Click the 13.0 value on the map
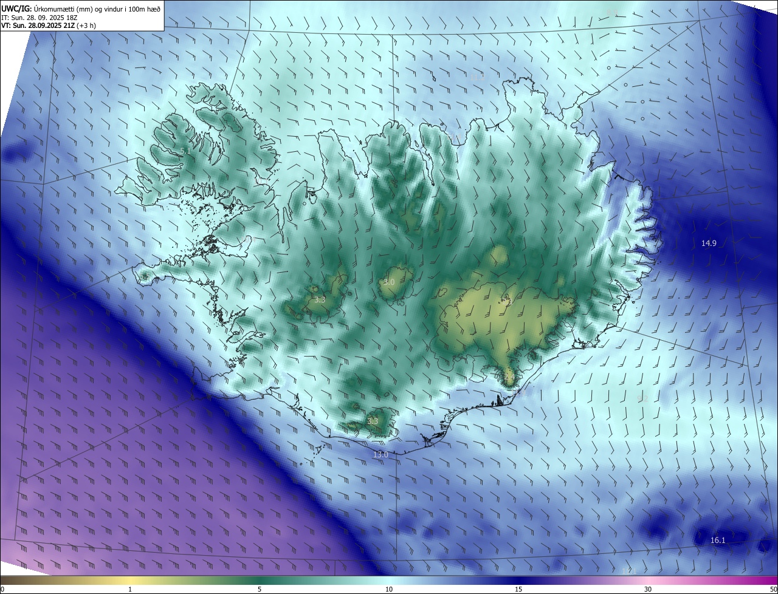This screenshot has width=778, height=594. tap(380, 454)
